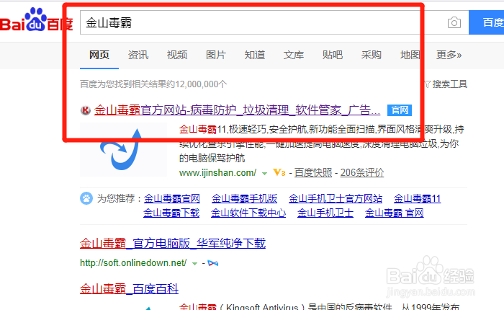Go to the 贴吧 tab
This screenshot has height=310, width=504.
(333, 55)
